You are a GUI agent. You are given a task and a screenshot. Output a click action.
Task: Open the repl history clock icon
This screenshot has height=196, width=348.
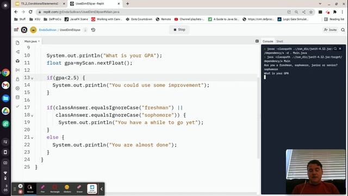(93, 30)
